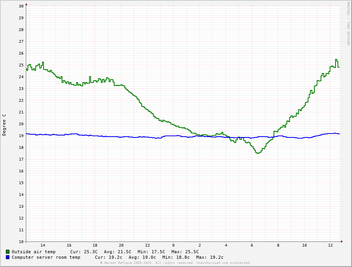The image size is (352, 267).
Task: Click the red arrow ending the X axis
Action: coord(342,241)
